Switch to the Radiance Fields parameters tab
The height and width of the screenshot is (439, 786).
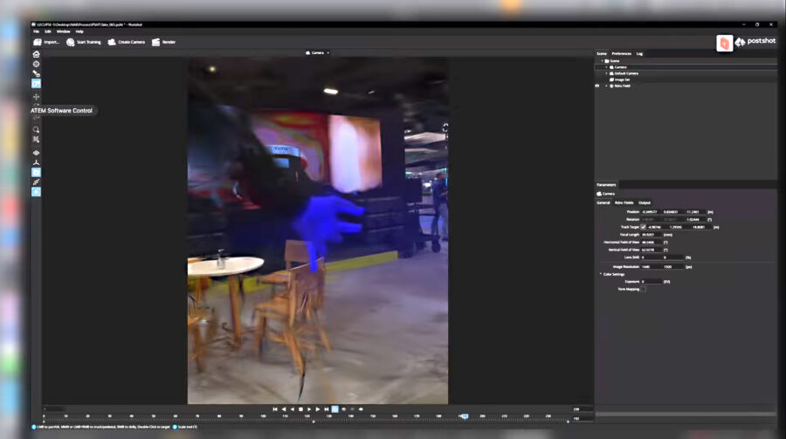pyautogui.click(x=624, y=203)
